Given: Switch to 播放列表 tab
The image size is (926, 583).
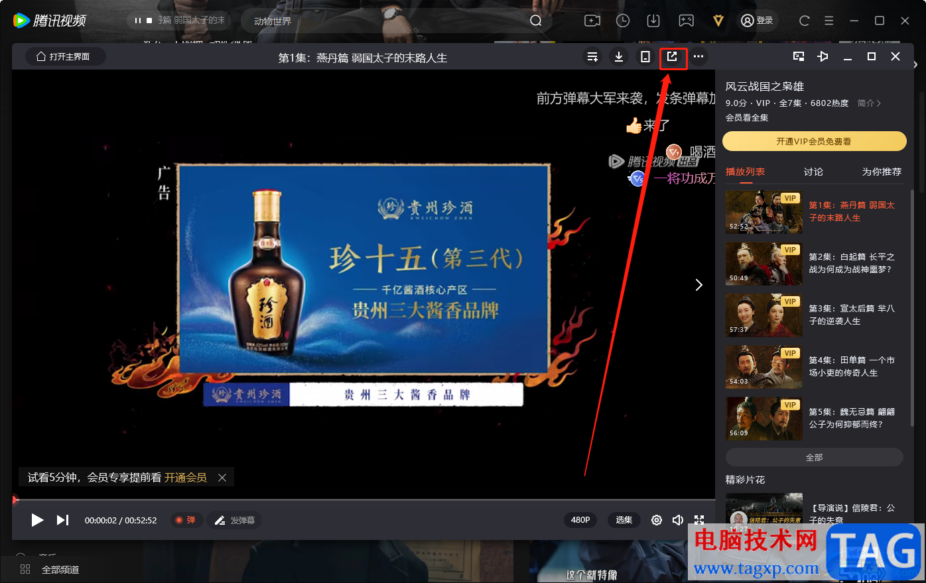Looking at the screenshot, I should 745,172.
